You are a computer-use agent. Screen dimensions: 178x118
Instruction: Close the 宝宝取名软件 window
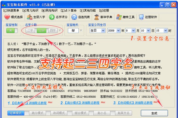(x=174, y=5)
